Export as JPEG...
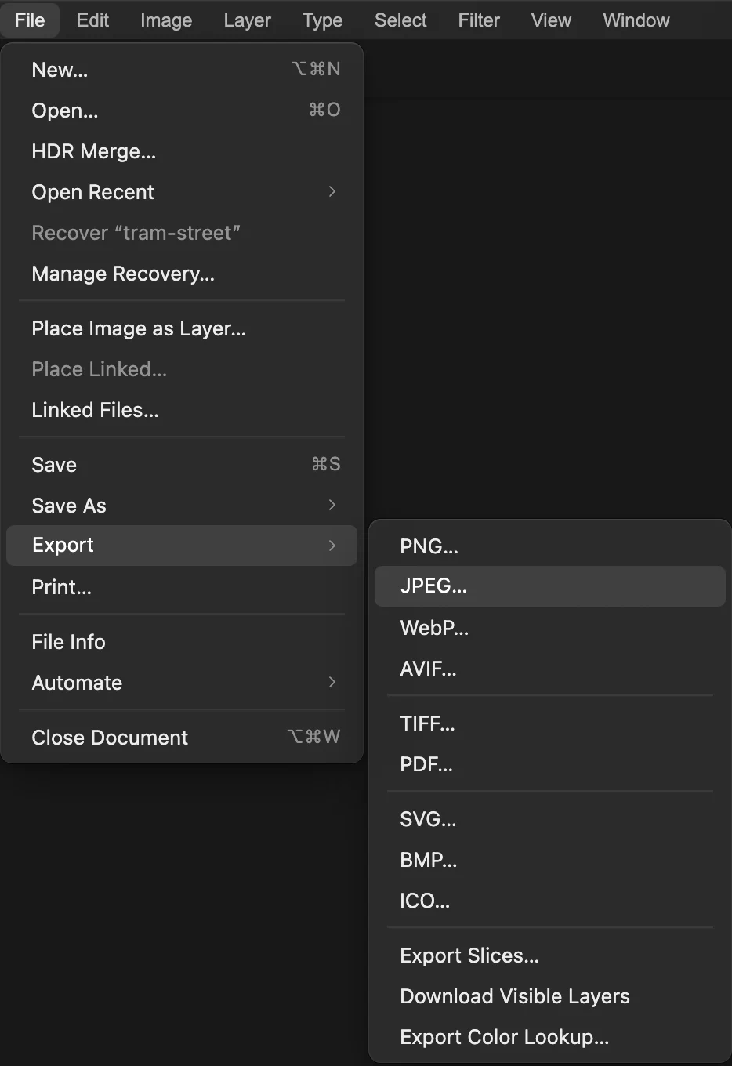Image resolution: width=732 pixels, height=1066 pixels. tap(550, 586)
